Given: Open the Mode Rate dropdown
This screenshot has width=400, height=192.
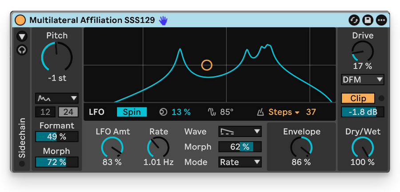Looking at the screenshot, I should 240,162.
